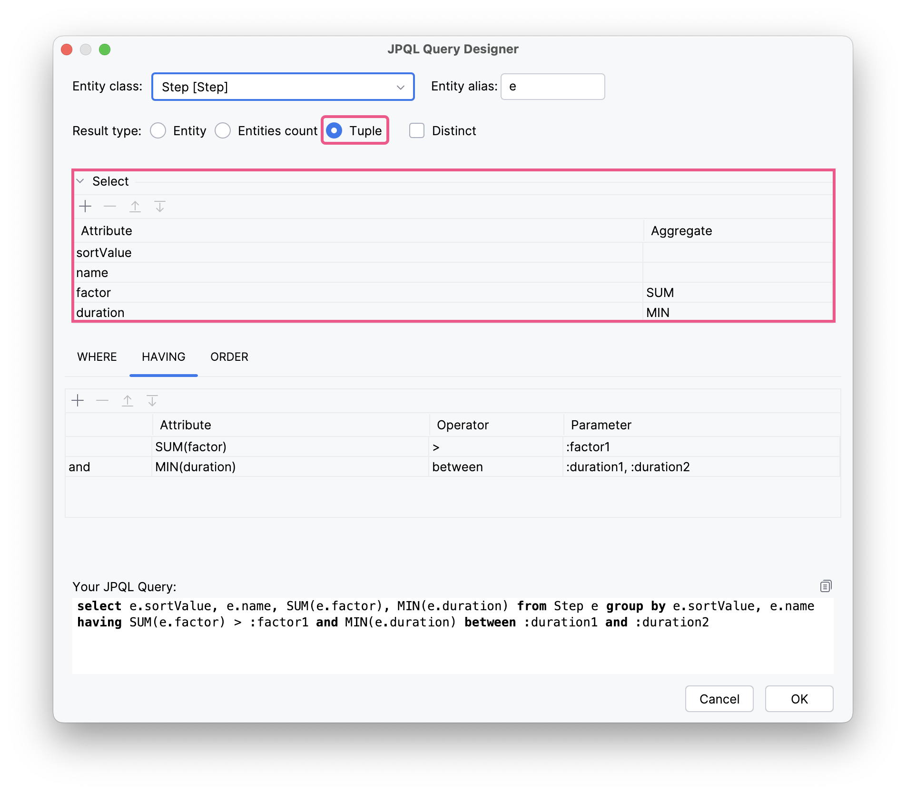906x793 pixels.
Task: Remove the selected HAVING condition
Action: coord(102,400)
